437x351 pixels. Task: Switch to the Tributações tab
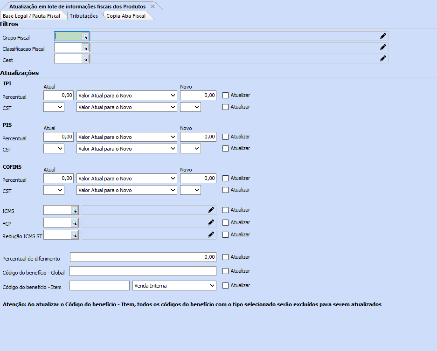click(x=84, y=16)
